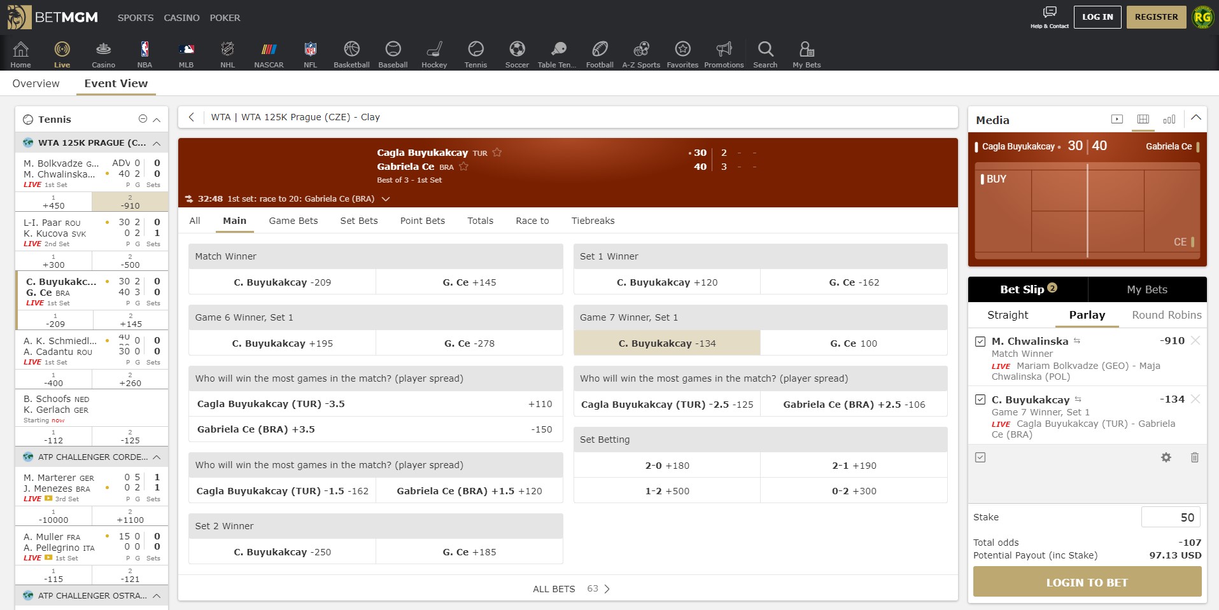Toggle the select-all checkbox in bet slip
Screen dimensions: 1219x610
point(980,457)
